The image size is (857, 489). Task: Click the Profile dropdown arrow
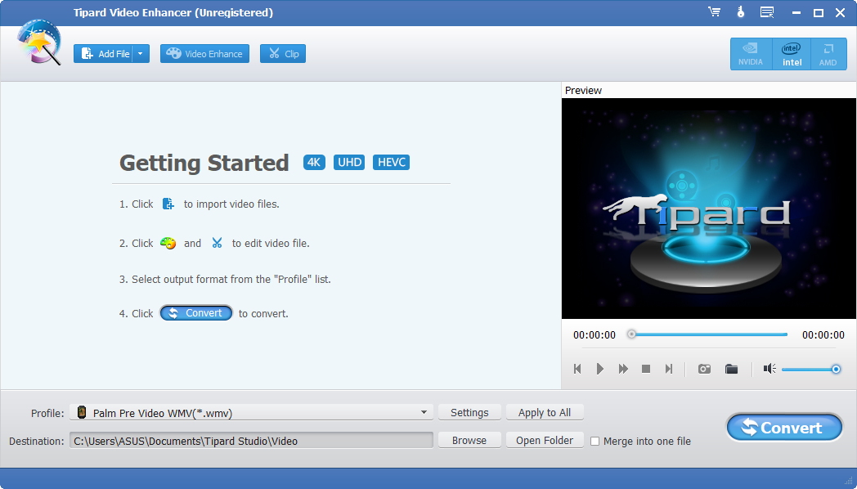coord(424,412)
